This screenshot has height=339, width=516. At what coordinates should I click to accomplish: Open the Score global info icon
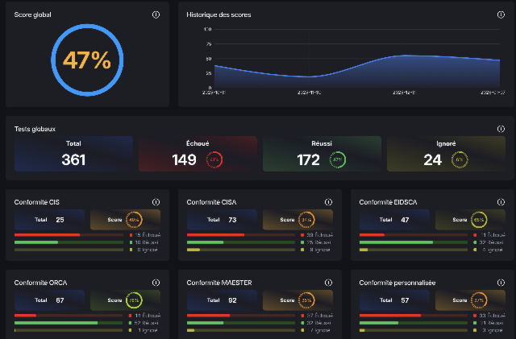156,14
